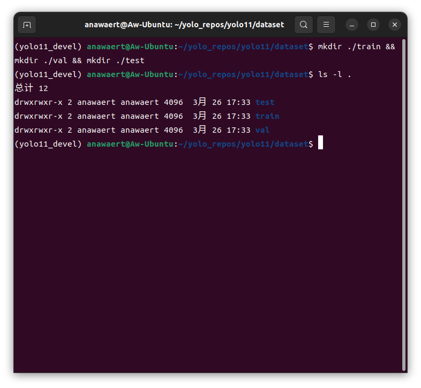
Task: Open a new terminal tab
Action: (27, 25)
